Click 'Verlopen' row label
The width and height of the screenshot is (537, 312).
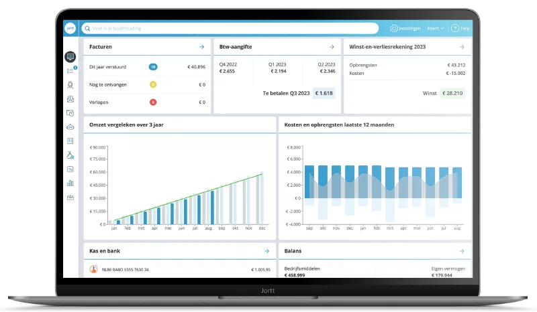click(99, 102)
